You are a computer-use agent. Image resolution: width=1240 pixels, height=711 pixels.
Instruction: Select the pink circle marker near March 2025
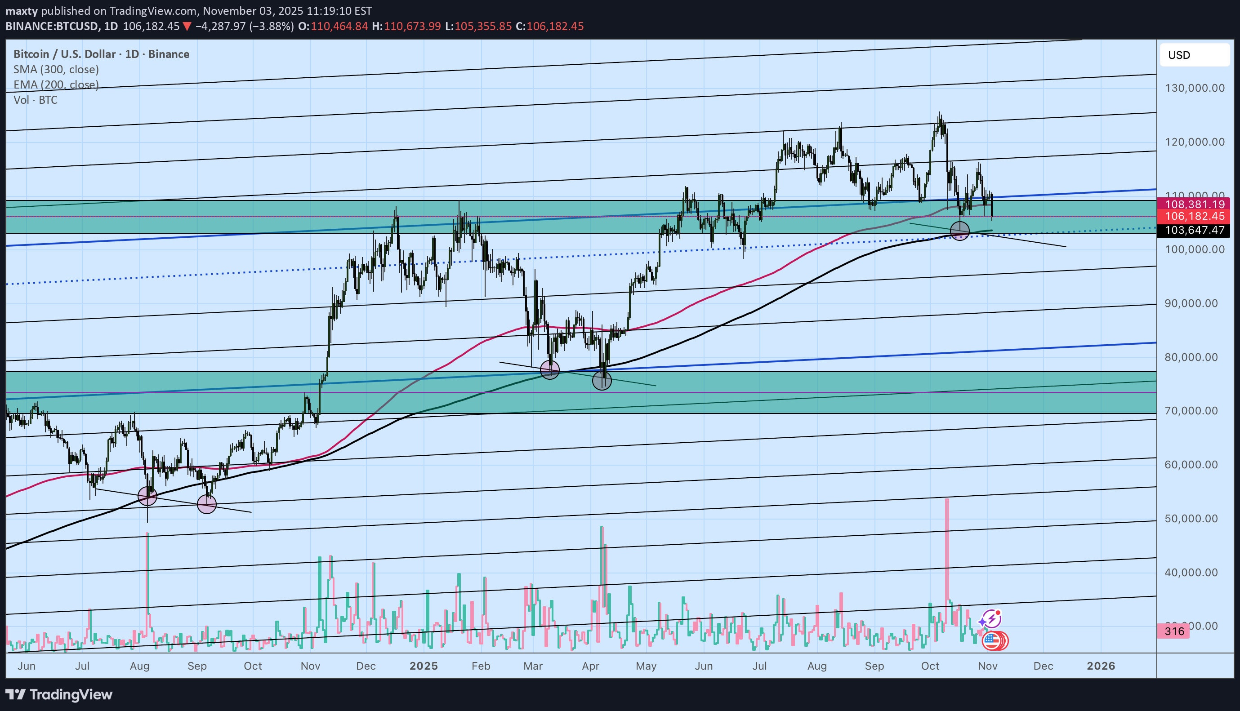pos(550,370)
